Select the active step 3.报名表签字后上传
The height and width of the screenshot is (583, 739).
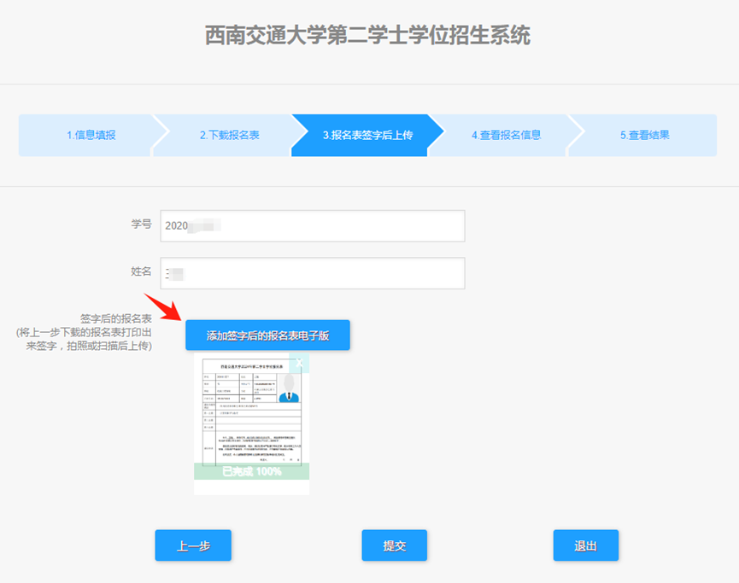click(367, 135)
